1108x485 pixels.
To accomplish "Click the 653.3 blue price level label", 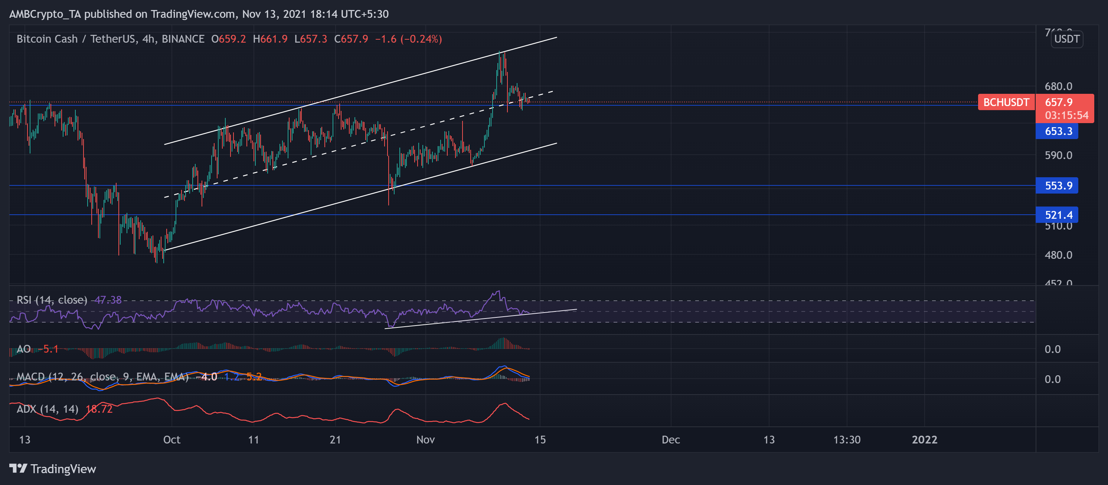I will (x=1057, y=131).
